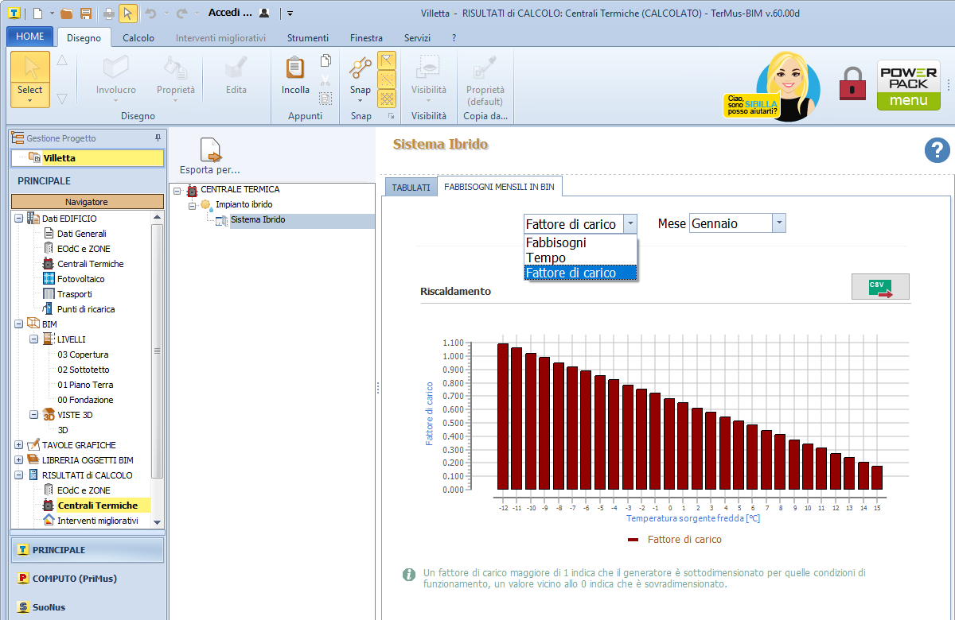Open the Power Pack menu
The width and height of the screenshot is (955, 620).
click(908, 85)
